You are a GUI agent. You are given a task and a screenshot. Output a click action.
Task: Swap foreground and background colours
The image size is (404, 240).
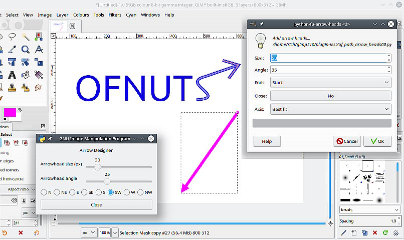click(x=20, y=110)
